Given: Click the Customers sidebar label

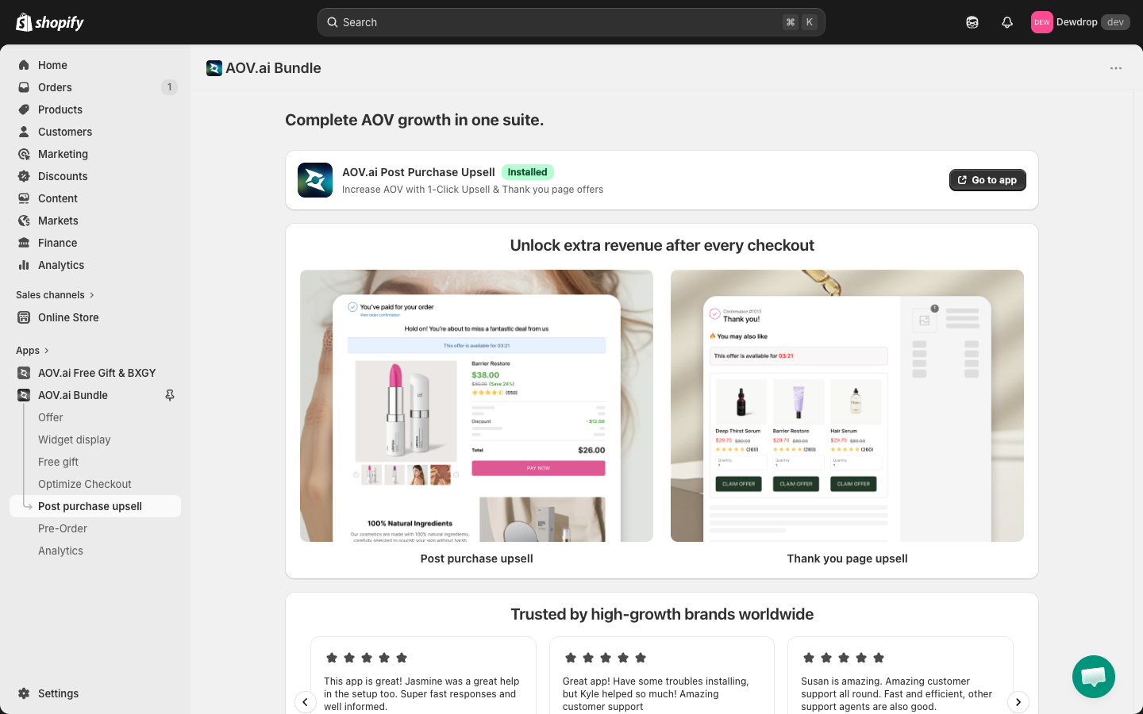Looking at the screenshot, I should 65,132.
